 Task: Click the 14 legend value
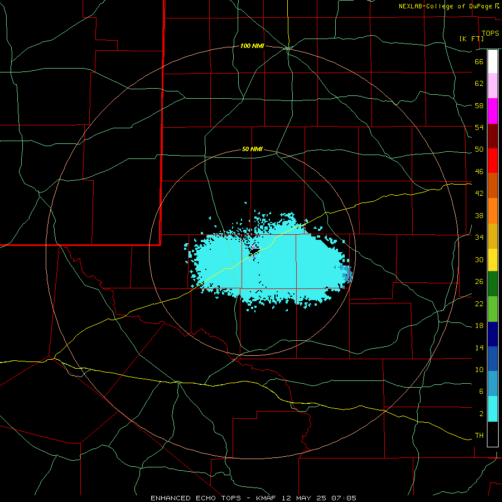point(479,347)
